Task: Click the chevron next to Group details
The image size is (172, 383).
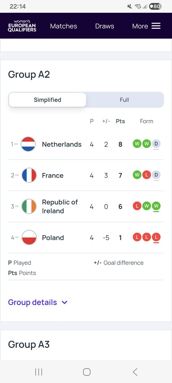Action: click(x=65, y=303)
